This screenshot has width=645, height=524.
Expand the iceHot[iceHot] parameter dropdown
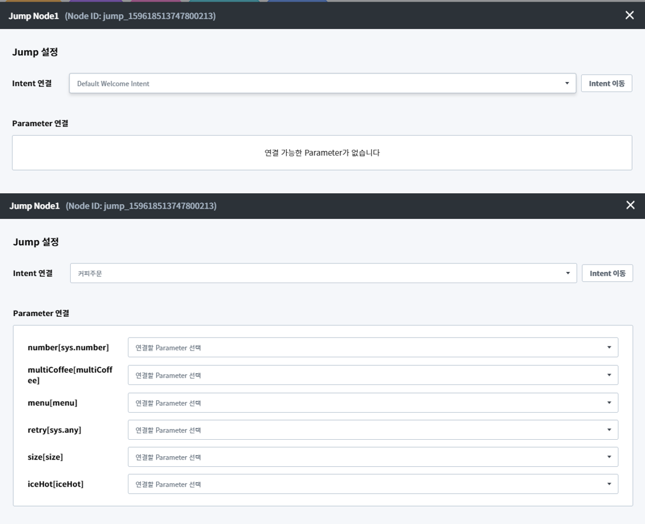tap(373, 484)
